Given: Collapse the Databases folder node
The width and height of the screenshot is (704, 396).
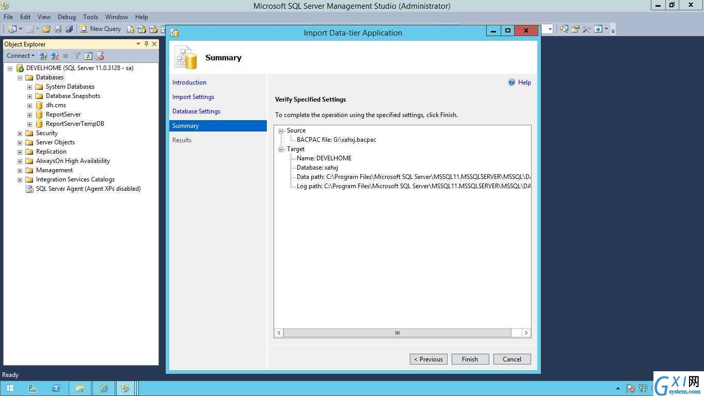Looking at the screenshot, I should [x=20, y=77].
